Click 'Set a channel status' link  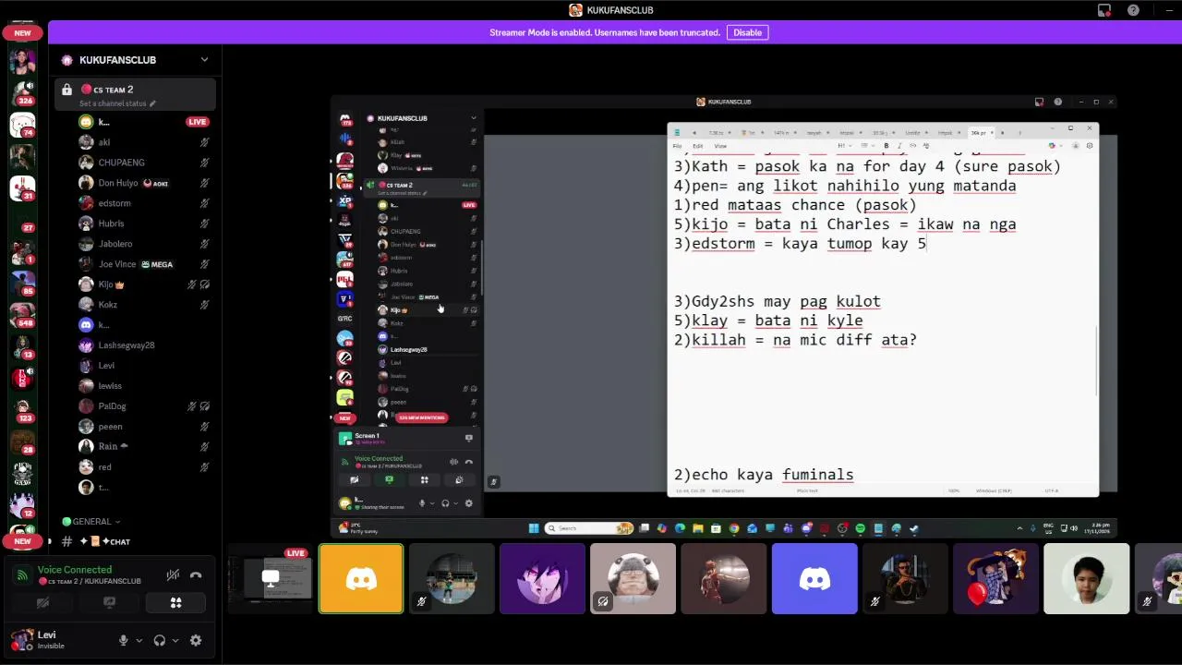[117, 103]
